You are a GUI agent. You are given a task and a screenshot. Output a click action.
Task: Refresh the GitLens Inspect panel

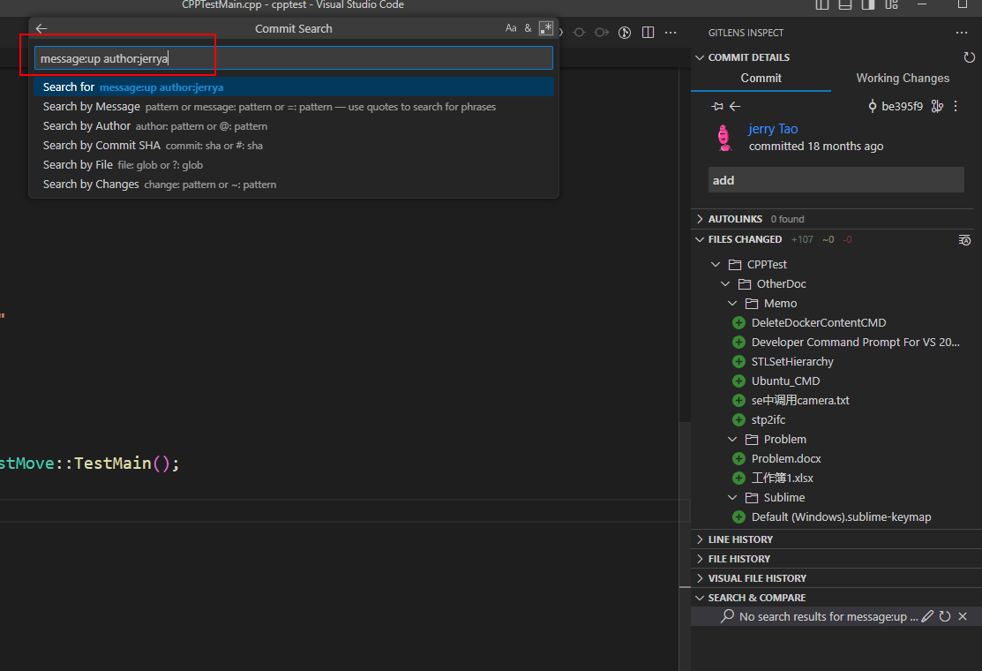pos(970,57)
